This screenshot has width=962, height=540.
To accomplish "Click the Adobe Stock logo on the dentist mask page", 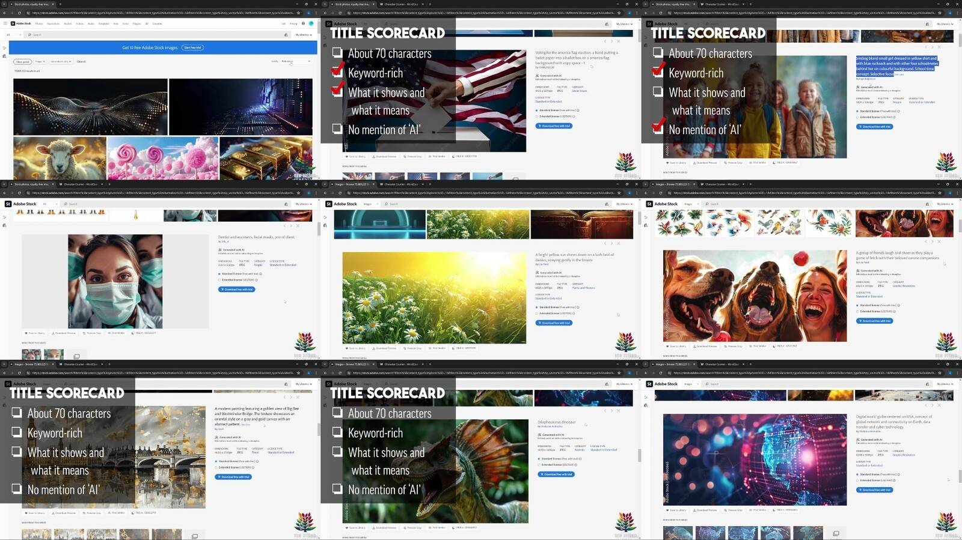I will (x=21, y=204).
